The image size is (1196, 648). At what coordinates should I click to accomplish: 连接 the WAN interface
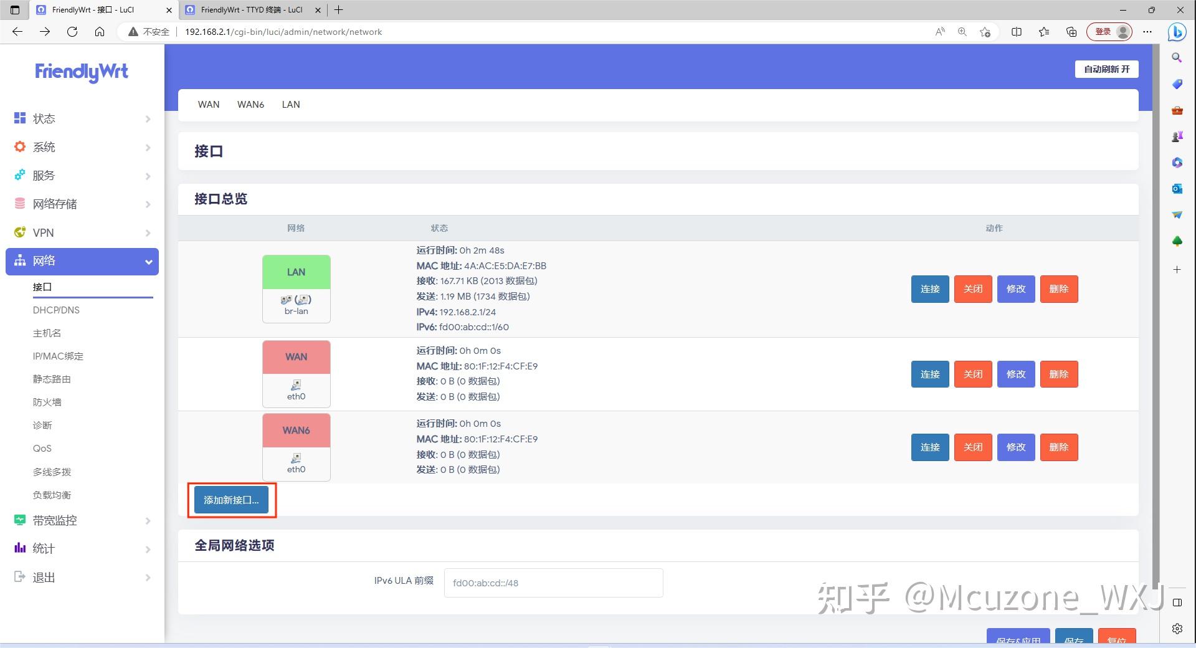[x=929, y=374]
